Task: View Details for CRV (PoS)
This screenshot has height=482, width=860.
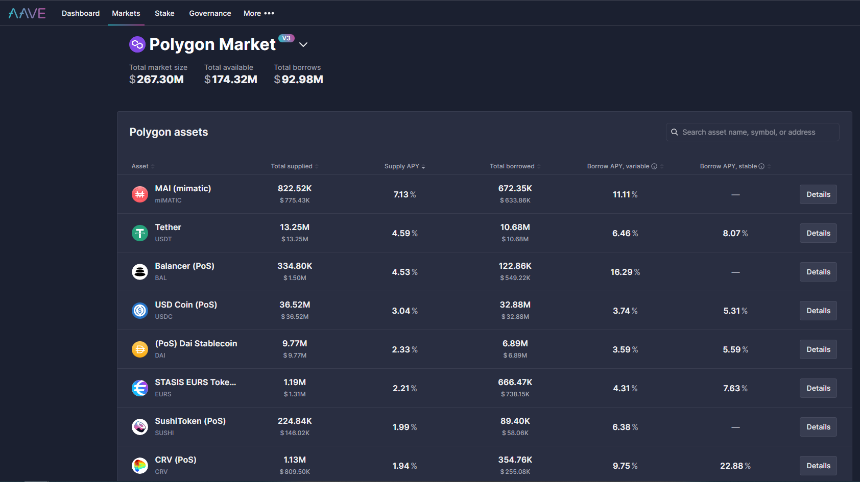Action: pyautogui.click(x=818, y=466)
